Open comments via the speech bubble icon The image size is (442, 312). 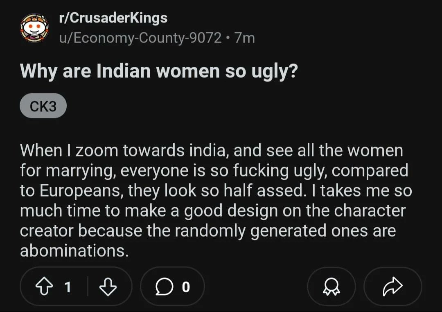pyautogui.click(x=164, y=287)
